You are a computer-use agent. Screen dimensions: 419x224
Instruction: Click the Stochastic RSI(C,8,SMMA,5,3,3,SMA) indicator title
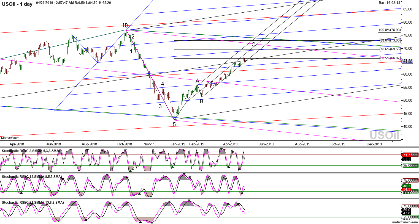click(31, 151)
